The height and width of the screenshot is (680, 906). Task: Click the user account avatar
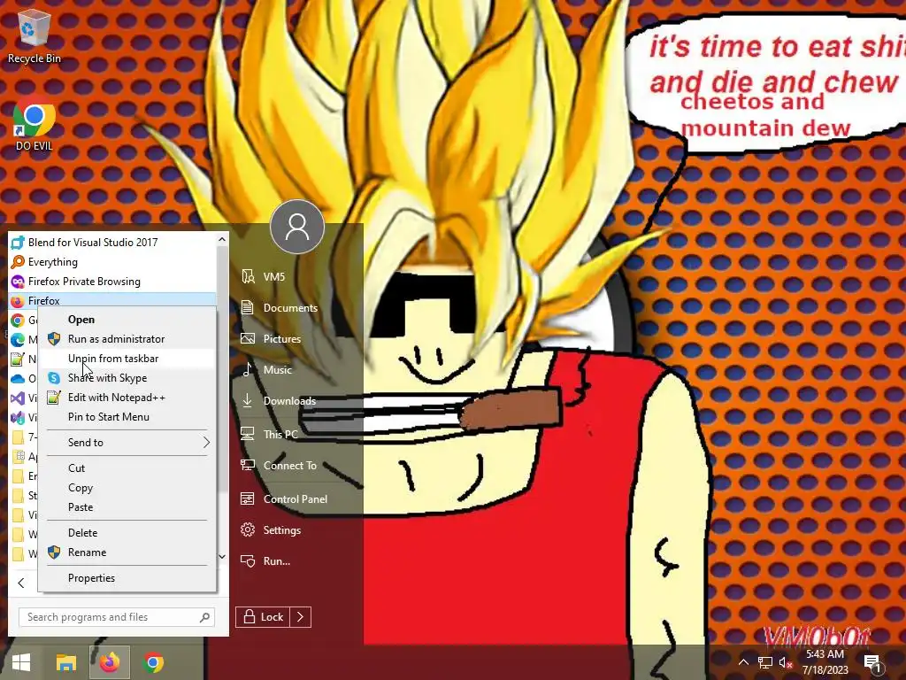297,227
